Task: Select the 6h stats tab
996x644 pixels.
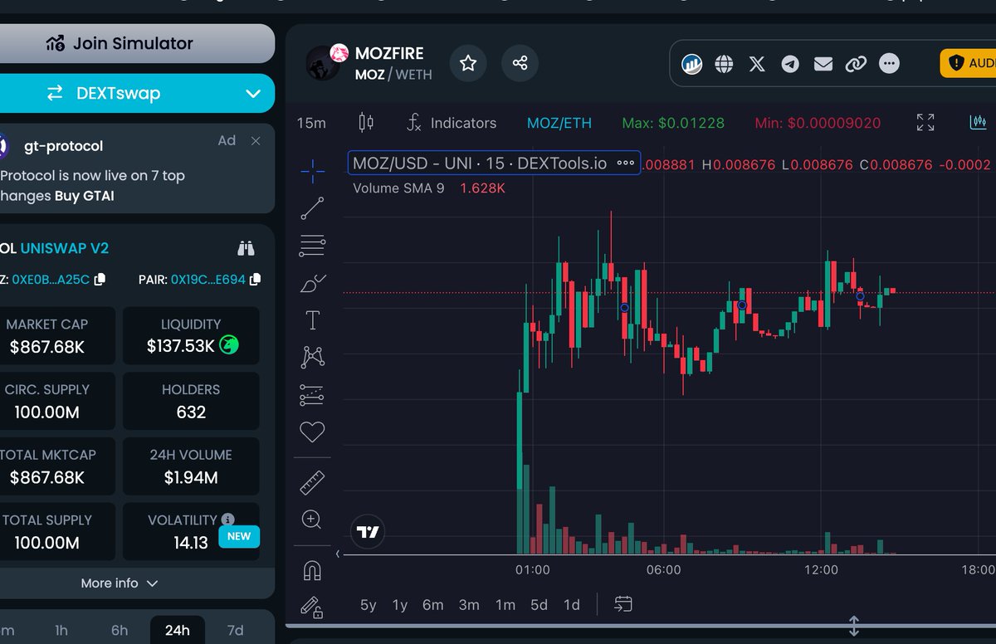Action: pyautogui.click(x=120, y=630)
